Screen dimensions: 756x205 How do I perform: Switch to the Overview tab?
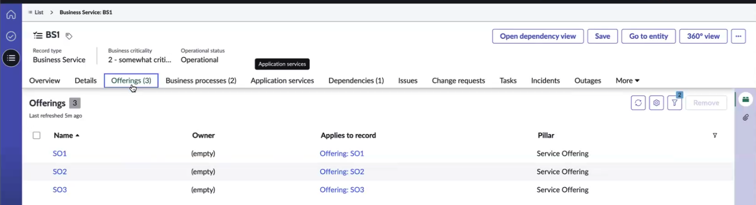(45, 80)
